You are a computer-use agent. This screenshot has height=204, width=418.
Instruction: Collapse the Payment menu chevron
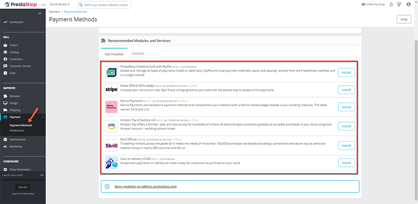click(x=42, y=117)
